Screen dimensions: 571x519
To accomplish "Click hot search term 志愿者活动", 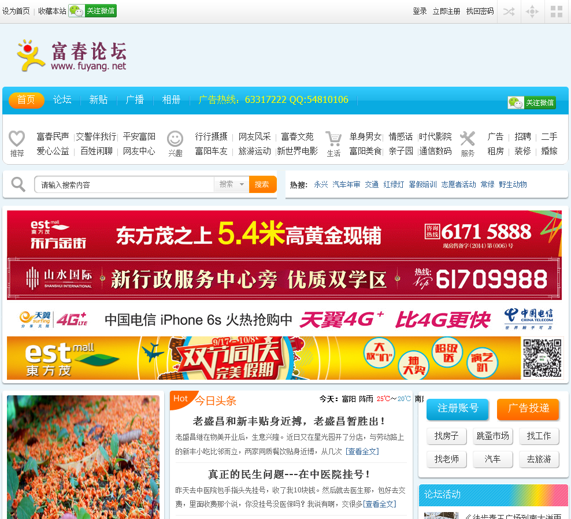I will (458, 184).
